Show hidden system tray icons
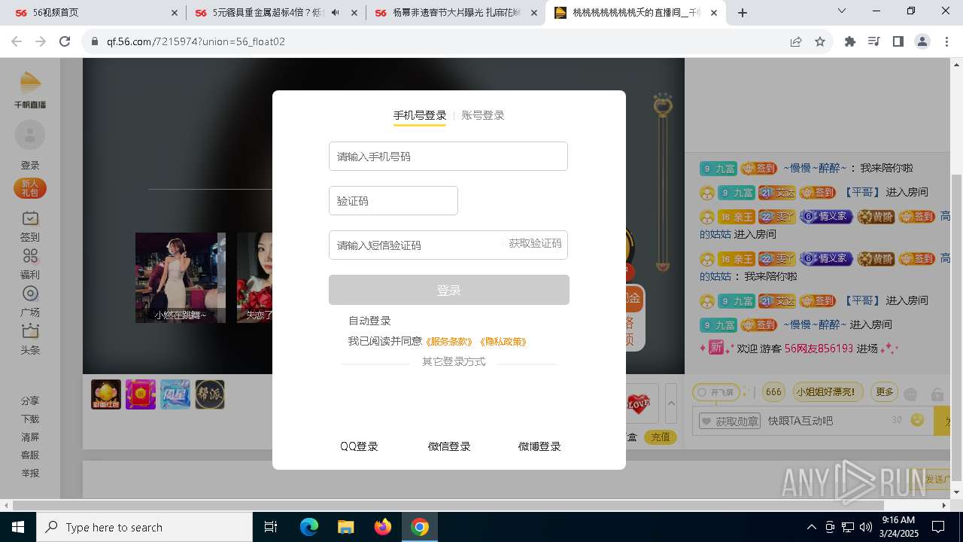This screenshot has width=963, height=542. coord(811,527)
